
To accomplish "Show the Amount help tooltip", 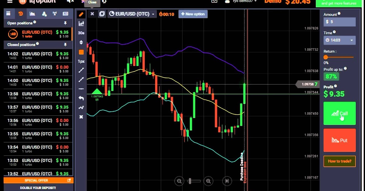I will click(x=339, y=14).
